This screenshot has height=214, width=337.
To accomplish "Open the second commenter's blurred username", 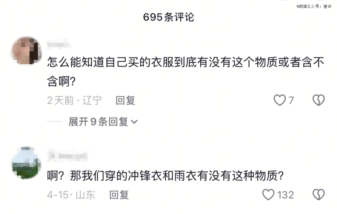I will (67, 155).
